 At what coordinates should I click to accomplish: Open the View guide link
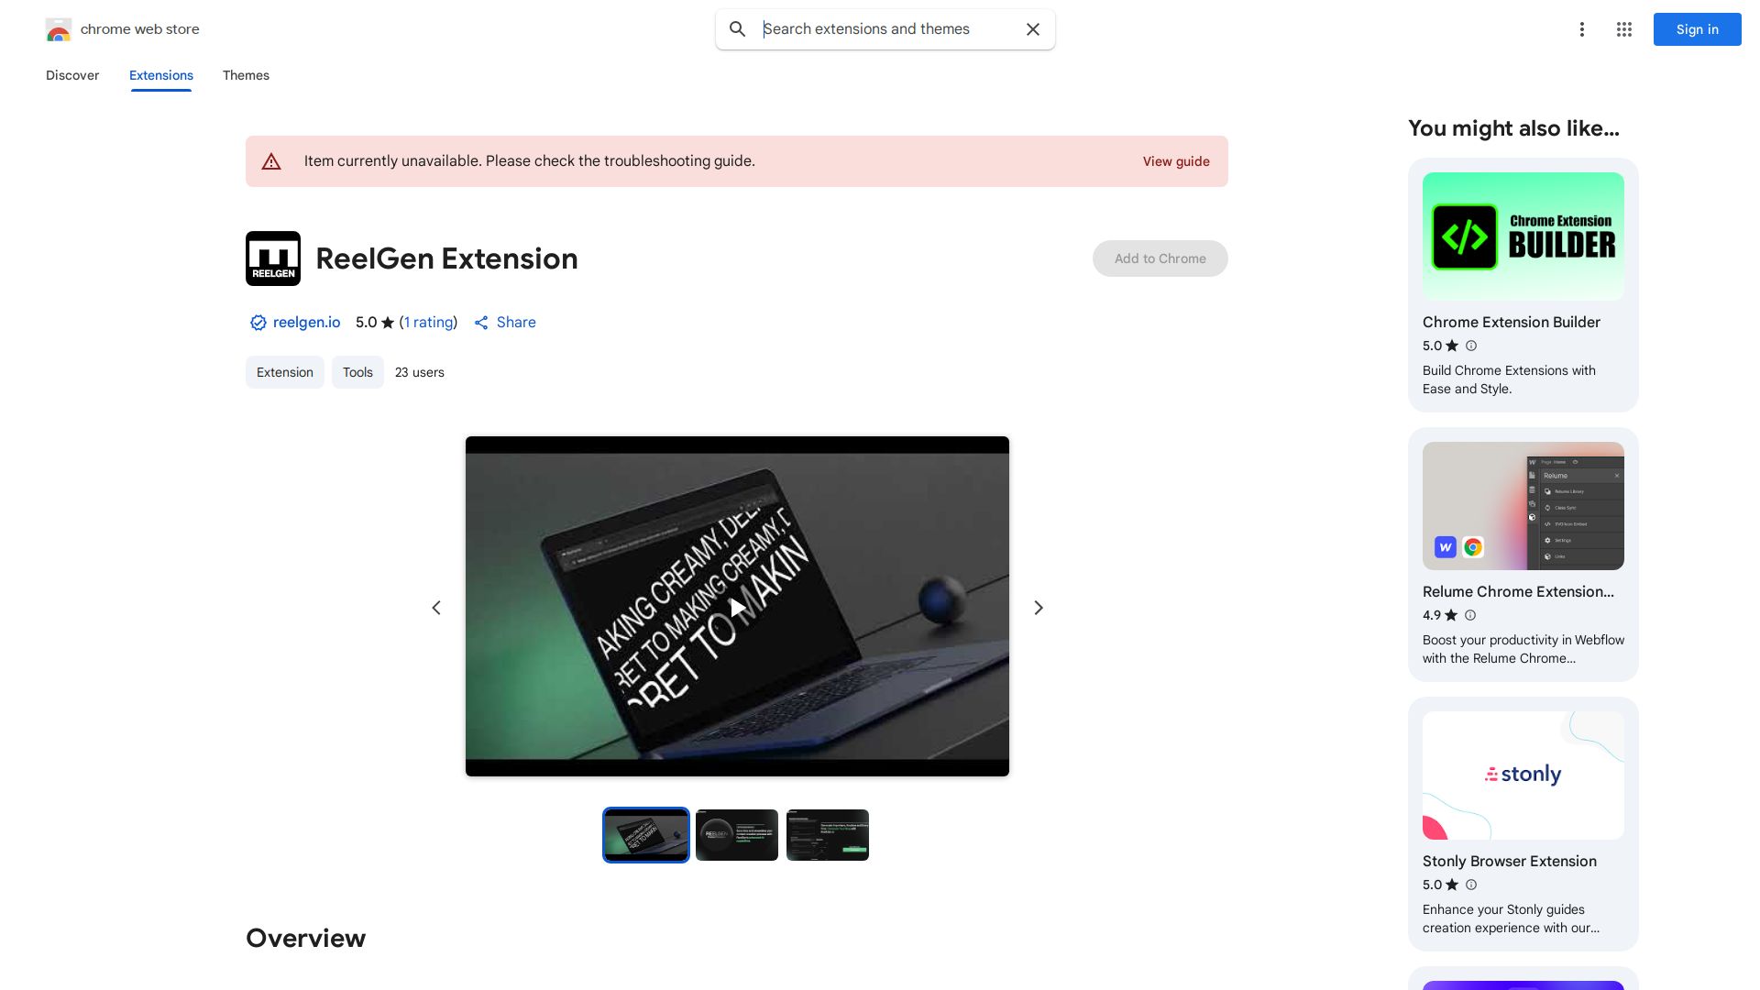tap(1175, 161)
